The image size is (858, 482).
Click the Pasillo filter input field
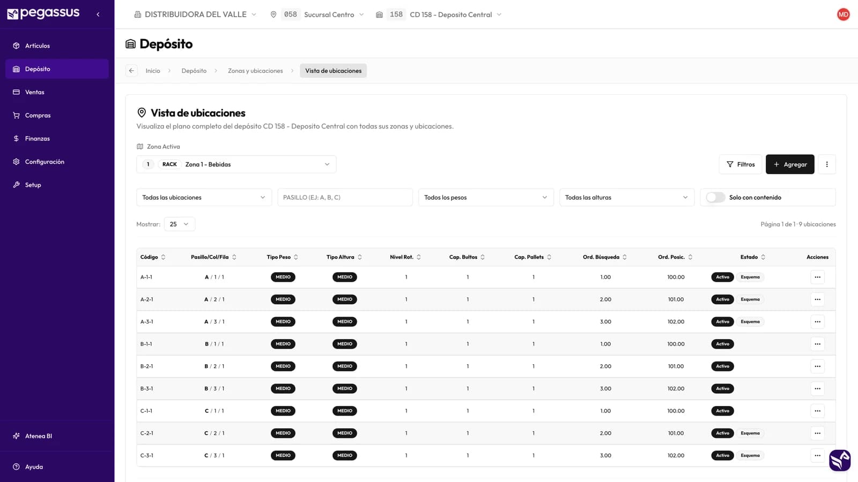[345, 198]
